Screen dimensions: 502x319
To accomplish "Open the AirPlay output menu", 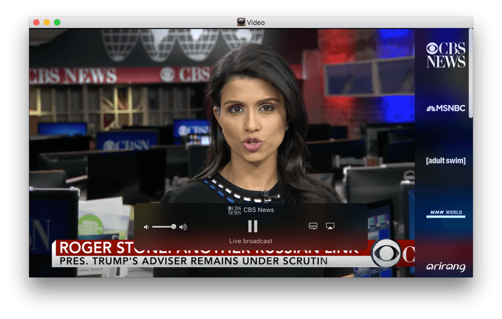I will point(330,227).
